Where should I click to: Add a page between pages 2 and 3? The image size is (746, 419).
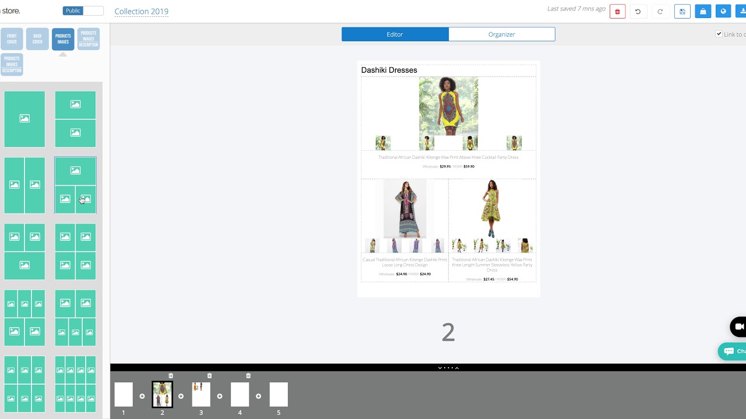(x=181, y=396)
